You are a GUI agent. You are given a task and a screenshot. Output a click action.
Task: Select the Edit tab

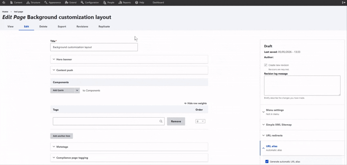point(26,26)
